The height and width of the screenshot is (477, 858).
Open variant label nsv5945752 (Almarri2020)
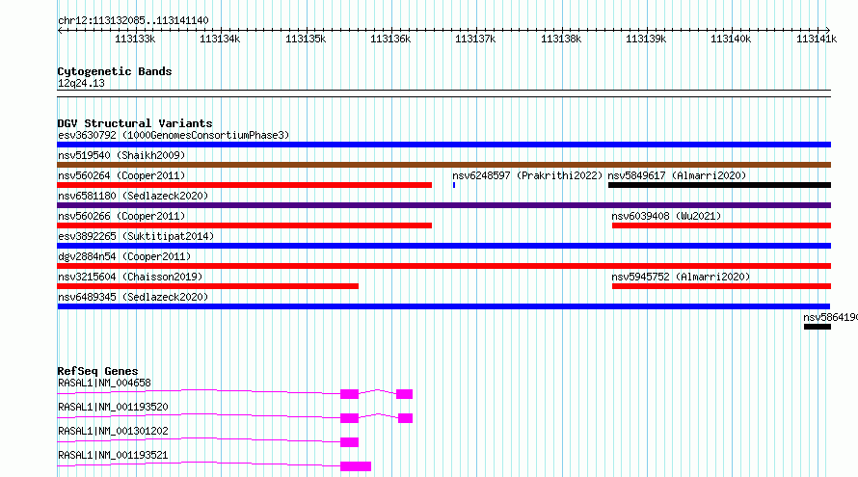click(x=681, y=277)
